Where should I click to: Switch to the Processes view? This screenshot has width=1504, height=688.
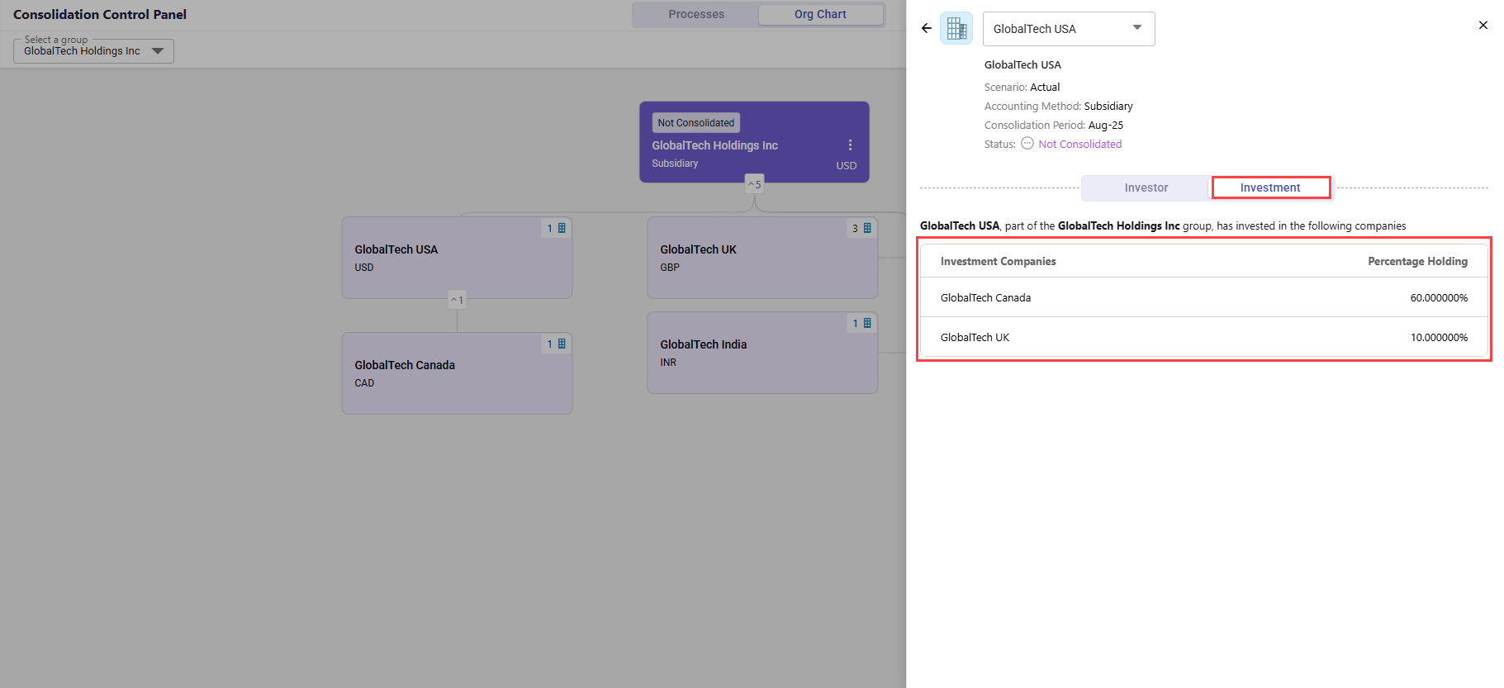coord(695,14)
